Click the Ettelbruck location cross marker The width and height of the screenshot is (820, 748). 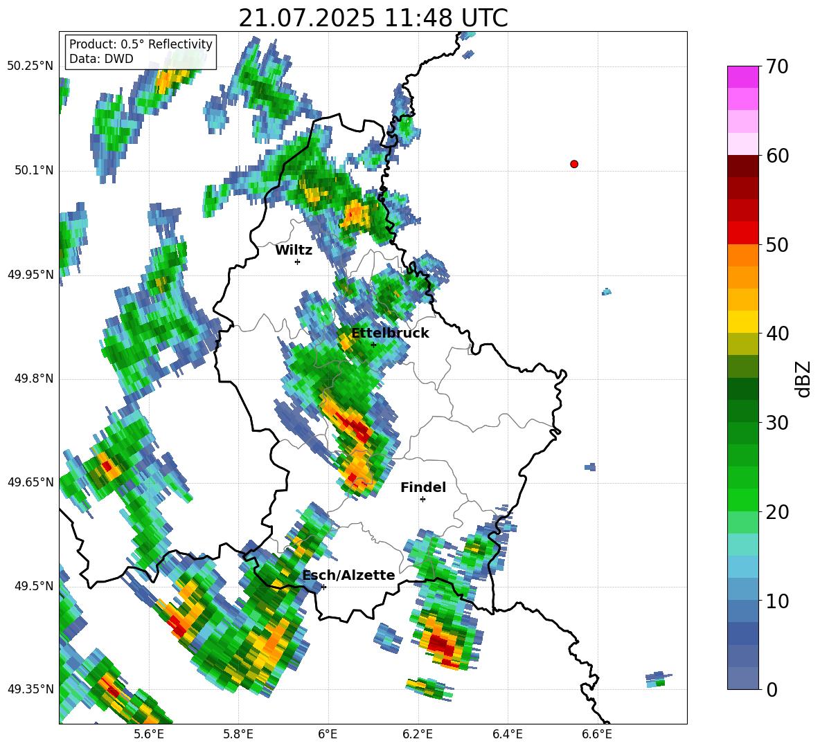pyautogui.click(x=373, y=345)
